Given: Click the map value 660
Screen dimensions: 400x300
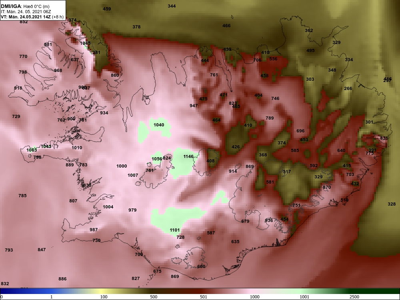Looking at the screenshot, I should point(201,266).
